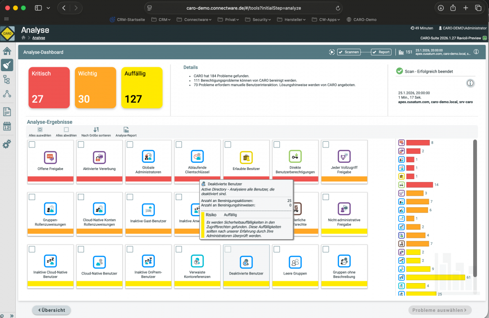Image resolution: width=489 pixels, height=318 pixels.
Task: Expand the CRM bookmarks folder
Action: coord(161,20)
